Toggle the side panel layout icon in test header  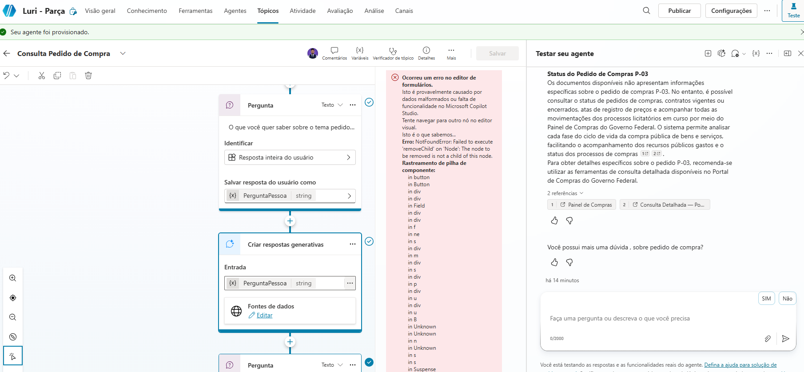(x=788, y=53)
